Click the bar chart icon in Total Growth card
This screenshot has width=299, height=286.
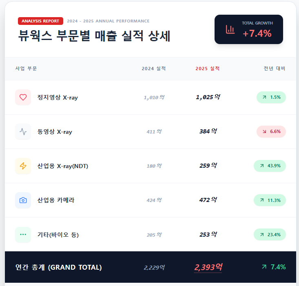230,29
